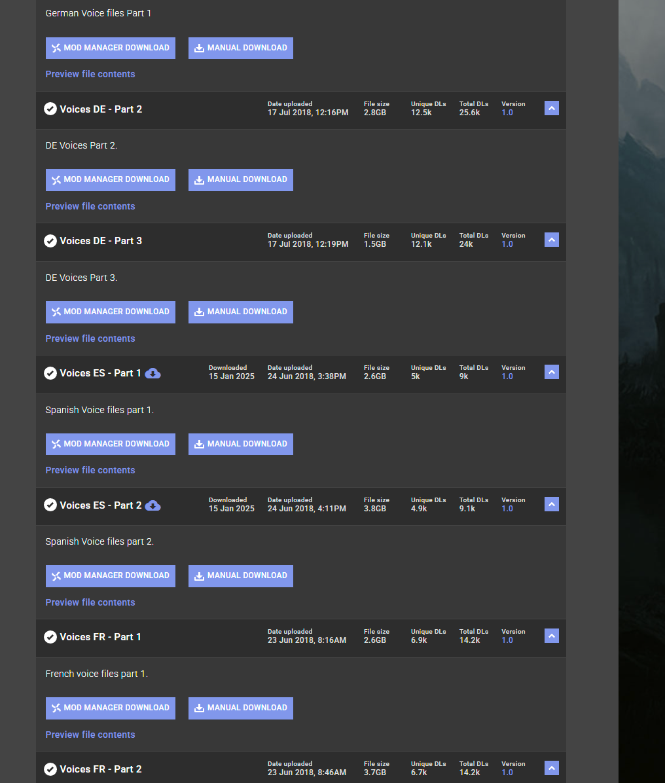This screenshot has height=783, width=665.
Task: Collapse the Voices ES - Part 1 file entry
Action: (551, 372)
